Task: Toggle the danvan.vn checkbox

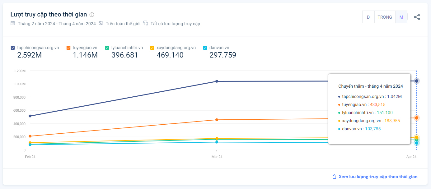Action: 205,48
